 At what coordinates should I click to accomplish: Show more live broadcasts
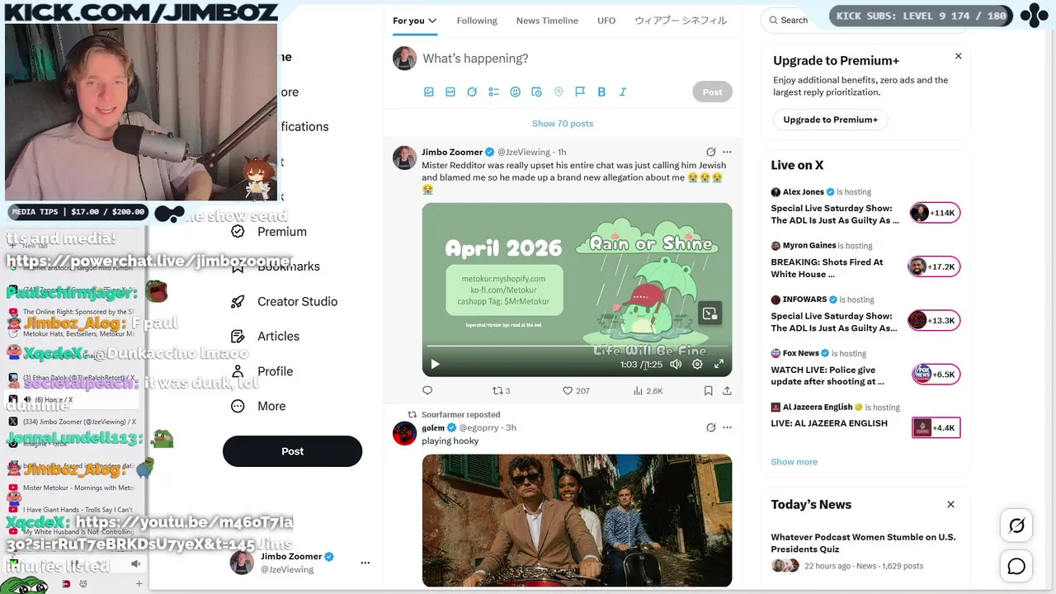(x=794, y=461)
